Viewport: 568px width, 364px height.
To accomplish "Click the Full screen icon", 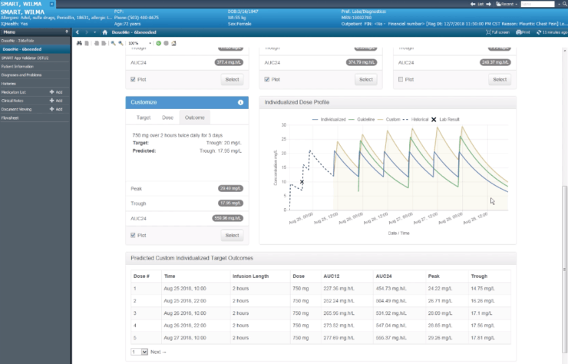I will (488, 32).
